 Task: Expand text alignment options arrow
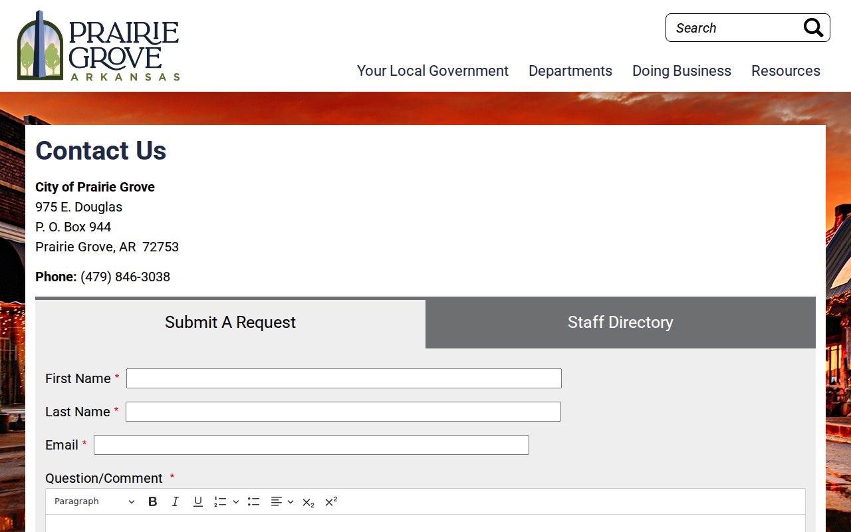tap(291, 501)
